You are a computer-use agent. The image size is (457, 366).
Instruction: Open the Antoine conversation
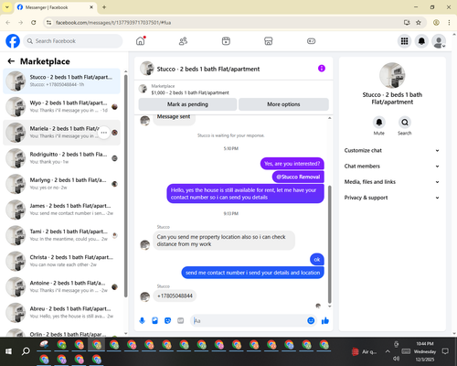click(61, 286)
